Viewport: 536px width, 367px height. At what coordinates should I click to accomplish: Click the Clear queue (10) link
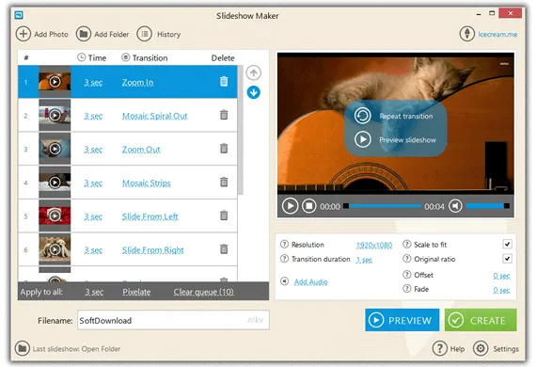[x=204, y=292]
